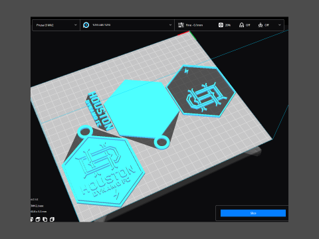Image resolution: width=319 pixels, height=239 pixels.
Task: Click the build plate adhesion icon
Action: [261, 25]
